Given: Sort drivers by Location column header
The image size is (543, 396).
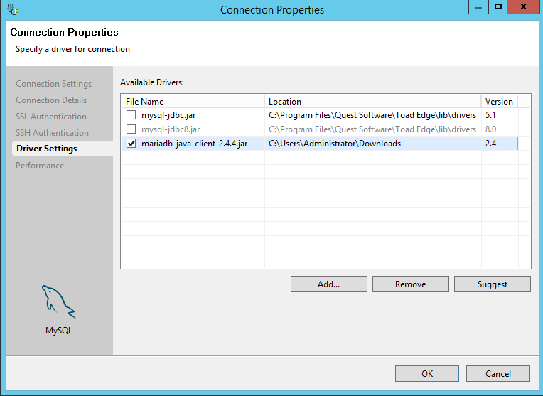Looking at the screenshot, I should pos(372,102).
